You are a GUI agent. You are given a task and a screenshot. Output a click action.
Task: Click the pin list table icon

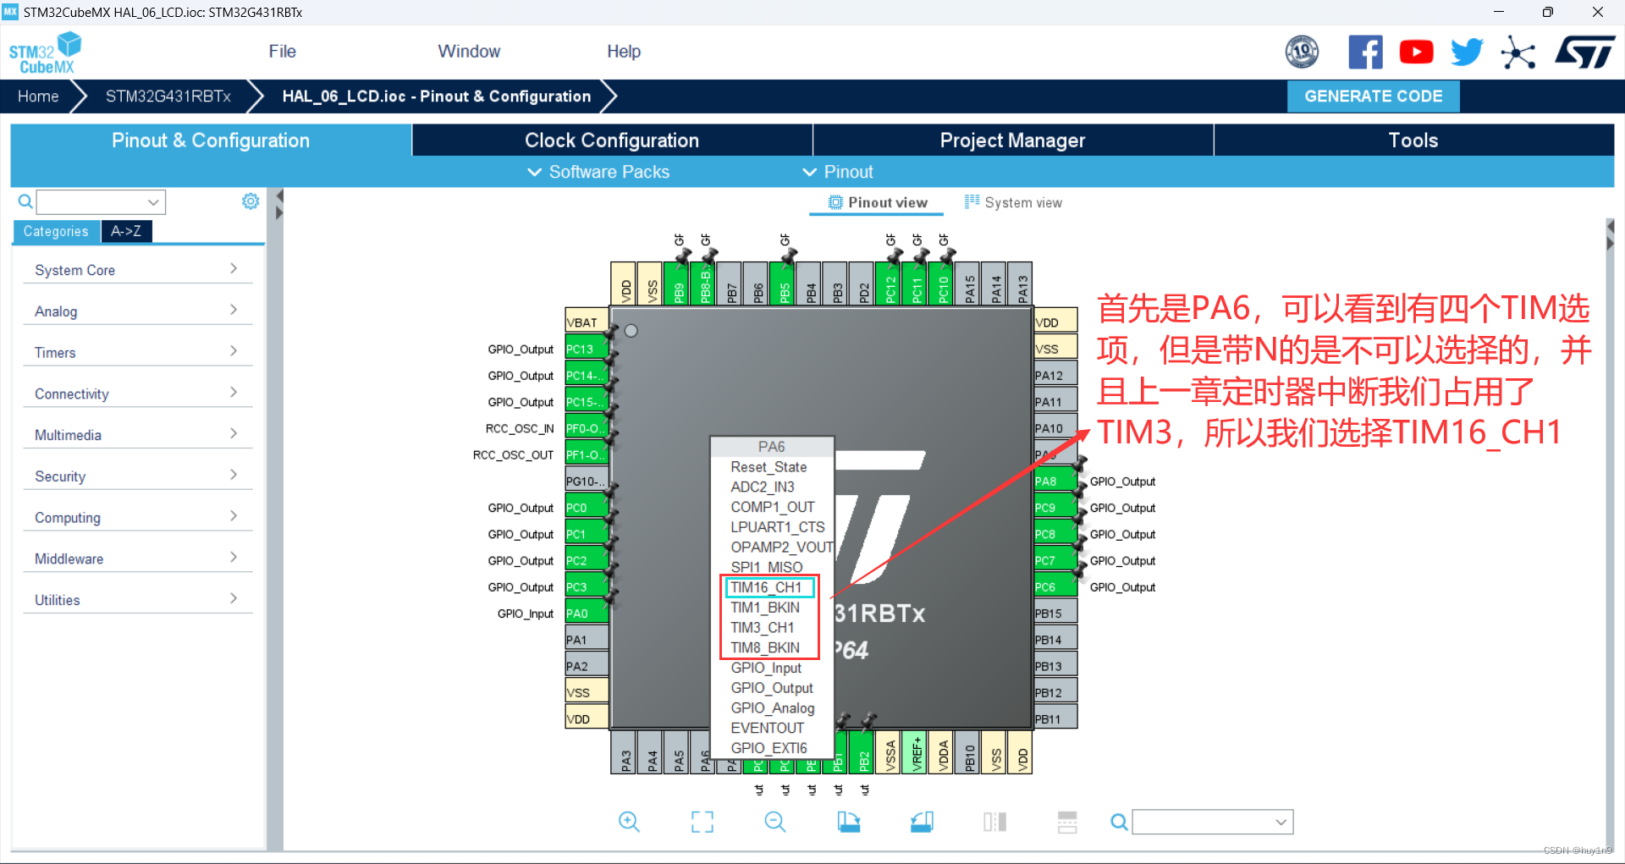(x=1067, y=822)
